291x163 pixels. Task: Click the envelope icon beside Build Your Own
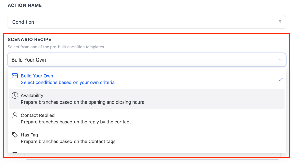point(15,76)
